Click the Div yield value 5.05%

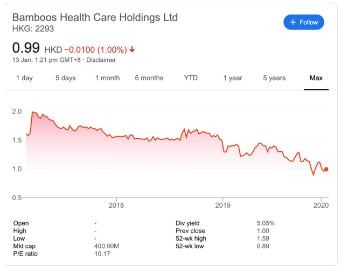(266, 223)
